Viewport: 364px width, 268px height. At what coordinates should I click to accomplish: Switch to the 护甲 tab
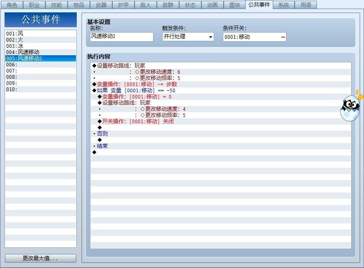[123, 5]
